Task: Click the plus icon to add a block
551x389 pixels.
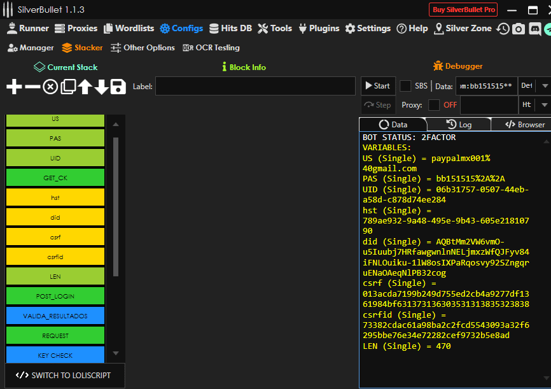Action: tap(13, 87)
